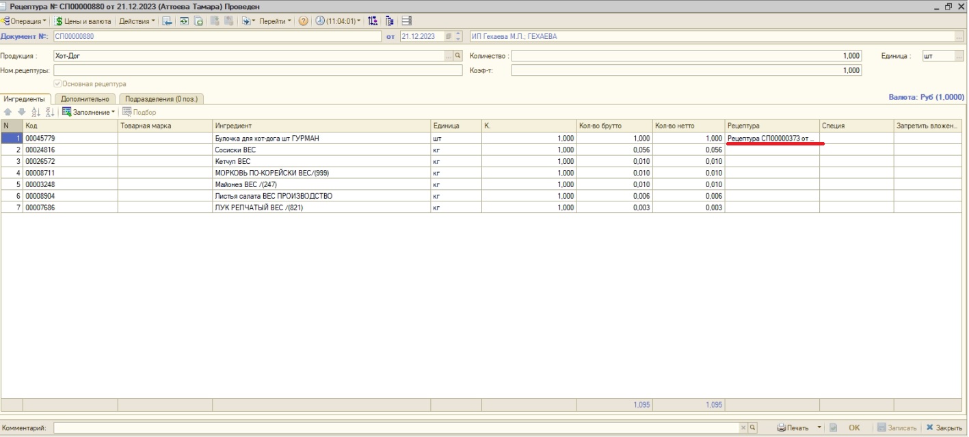Viewport: 969px width, 437px height.
Task: Open the help question mark icon
Action: coord(304,21)
